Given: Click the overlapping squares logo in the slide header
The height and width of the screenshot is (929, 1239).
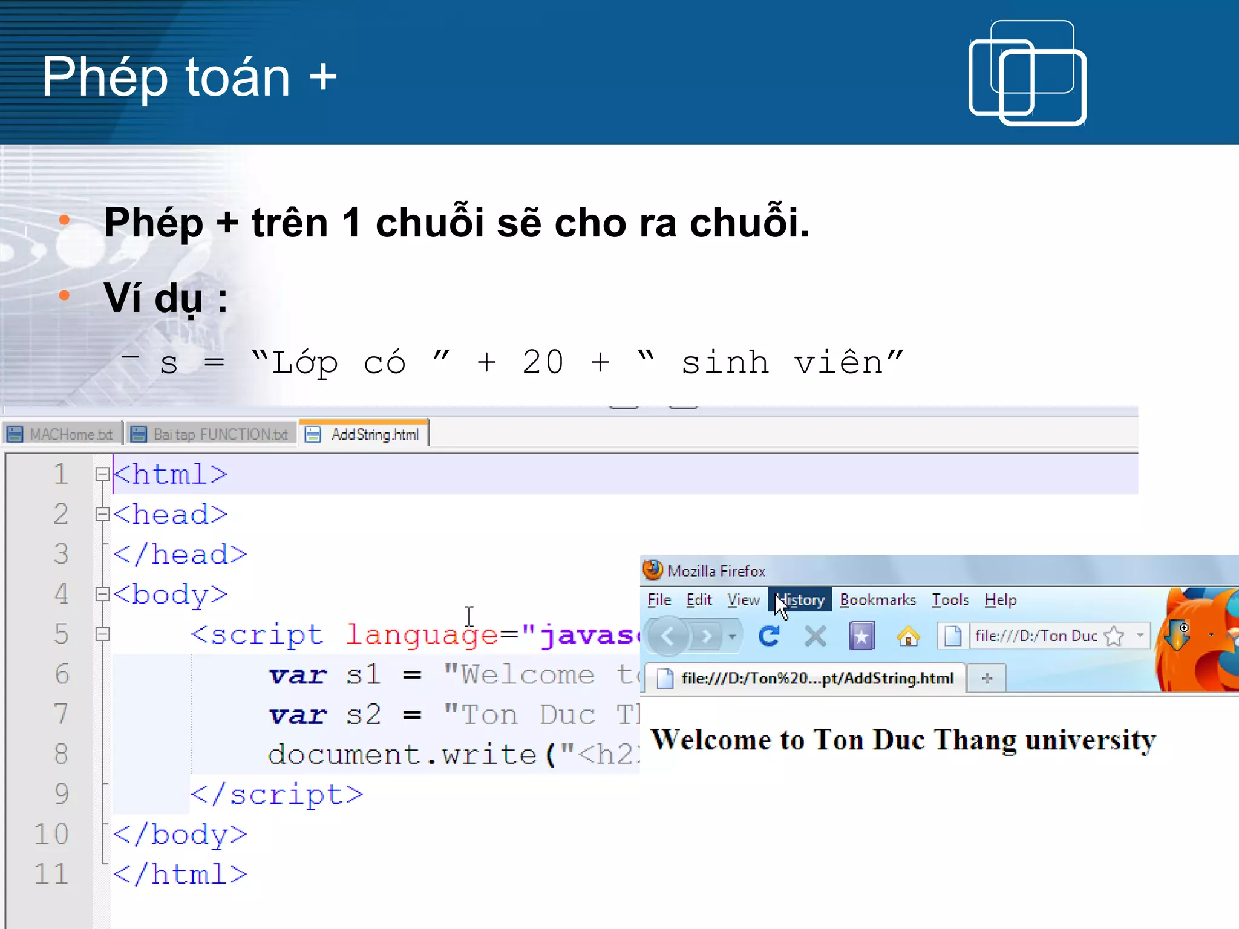Looking at the screenshot, I should pyautogui.click(x=1027, y=73).
